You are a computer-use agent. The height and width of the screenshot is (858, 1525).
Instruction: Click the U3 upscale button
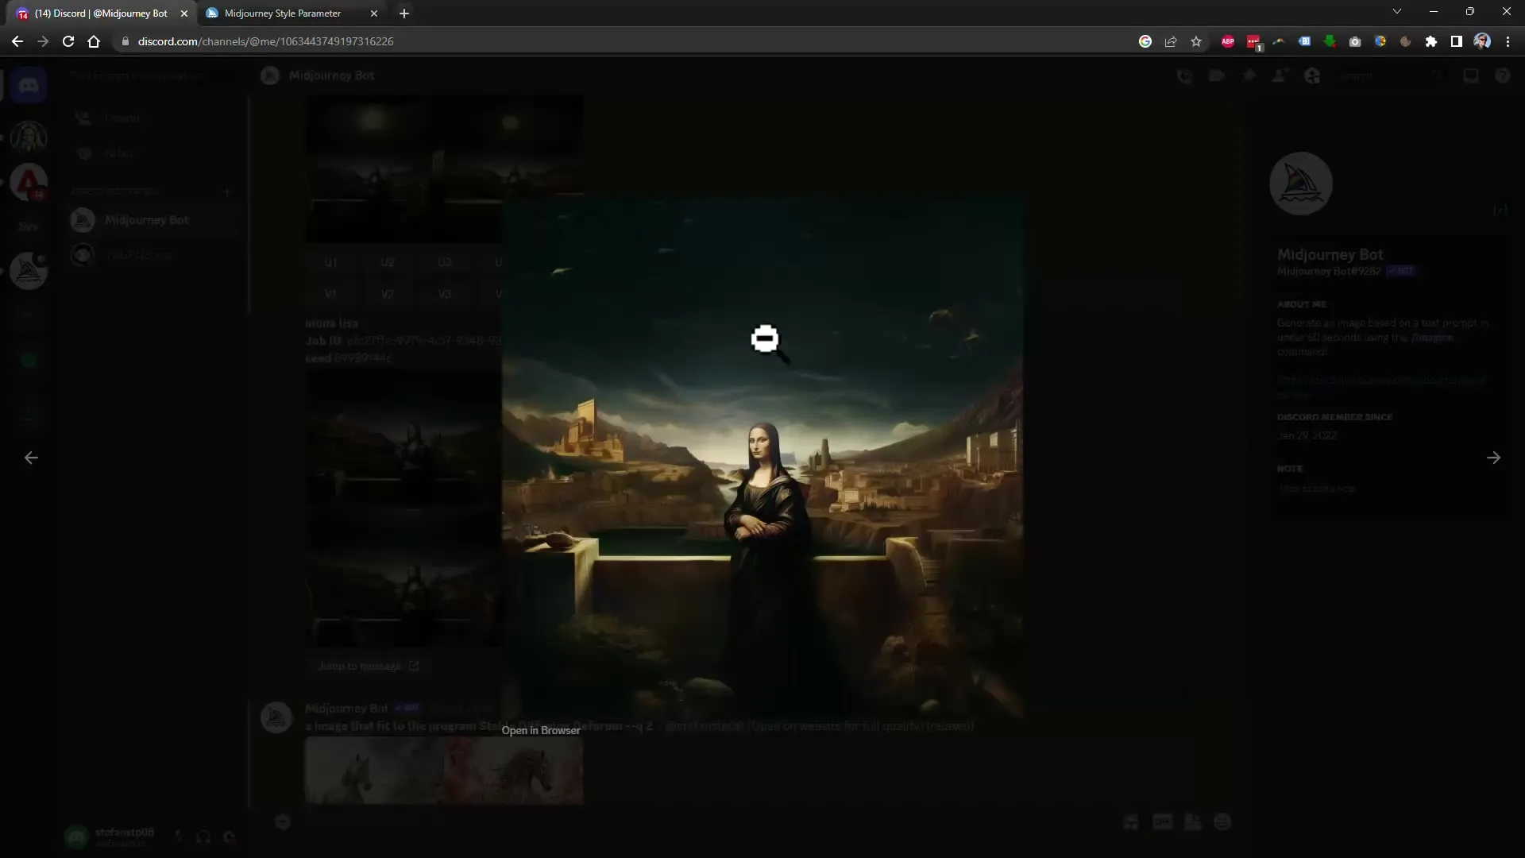coord(445,262)
